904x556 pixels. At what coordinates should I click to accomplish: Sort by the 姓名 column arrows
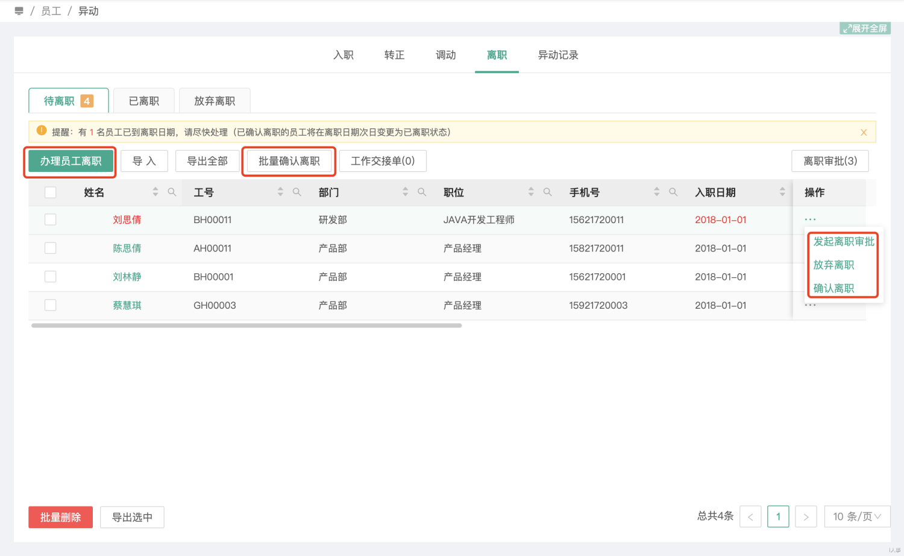point(155,192)
